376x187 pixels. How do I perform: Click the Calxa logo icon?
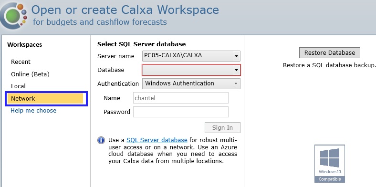point(13,16)
